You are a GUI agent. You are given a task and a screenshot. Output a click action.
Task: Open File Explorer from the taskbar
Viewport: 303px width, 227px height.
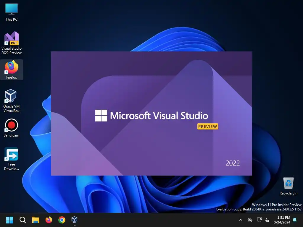[36, 220]
